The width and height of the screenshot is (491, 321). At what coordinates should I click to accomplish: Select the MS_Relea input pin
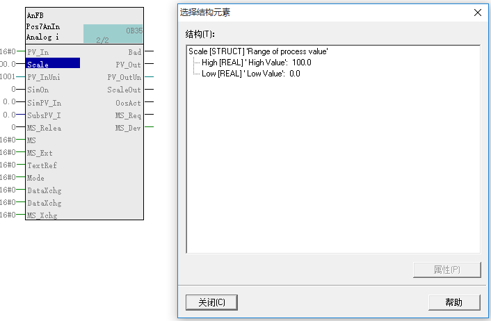pyautogui.click(x=43, y=128)
